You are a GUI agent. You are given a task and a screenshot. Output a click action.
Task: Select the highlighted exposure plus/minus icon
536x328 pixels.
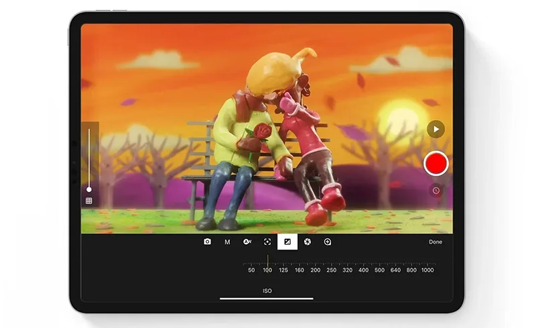[287, 241]
